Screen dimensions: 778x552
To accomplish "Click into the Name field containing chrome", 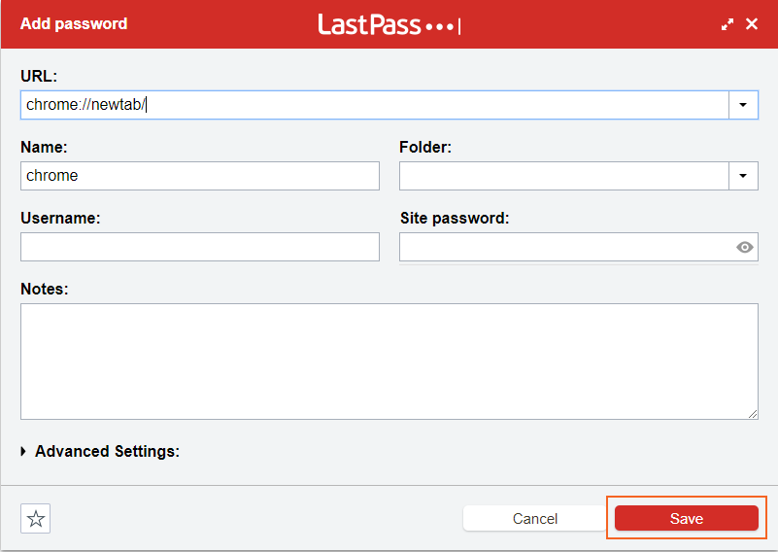I will (x=199, y=176).
